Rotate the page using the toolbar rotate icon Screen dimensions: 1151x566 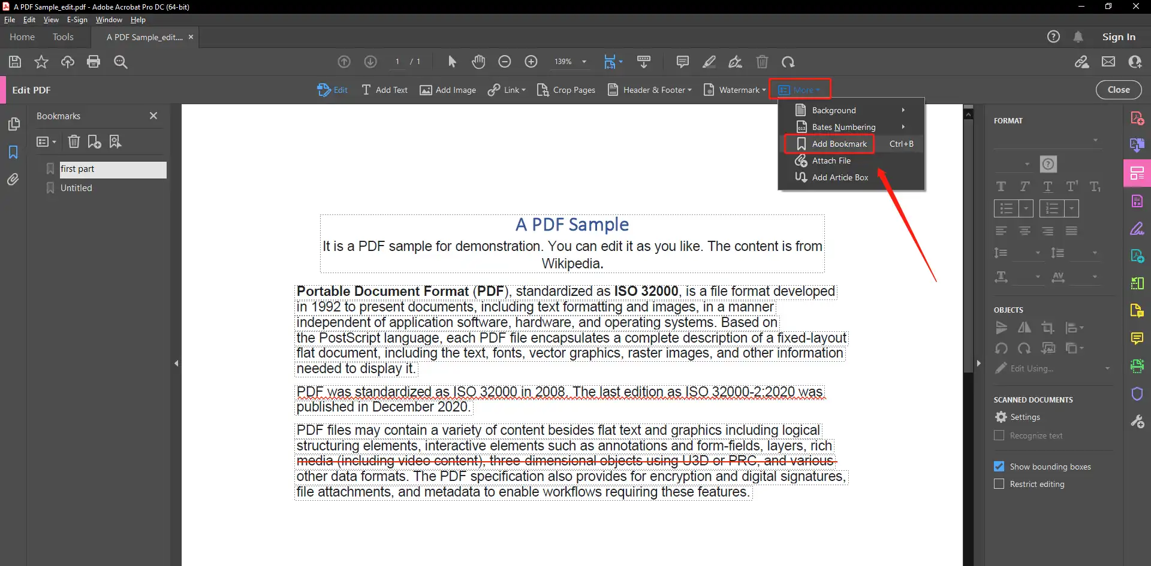(x=788, y=62)
